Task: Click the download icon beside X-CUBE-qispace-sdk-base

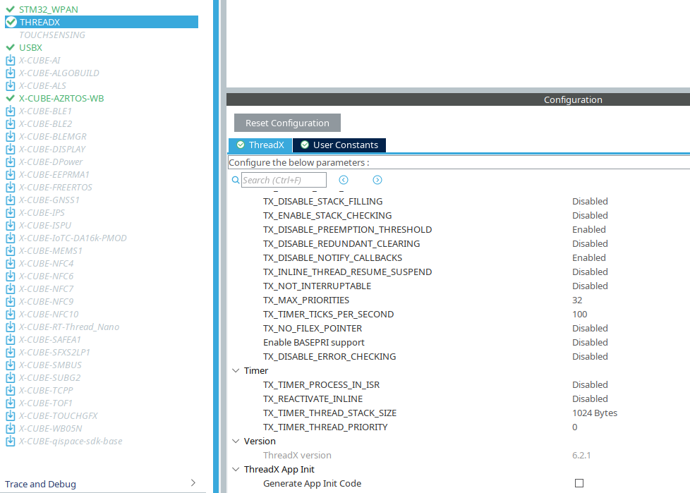Action: [x=11, y=441]
